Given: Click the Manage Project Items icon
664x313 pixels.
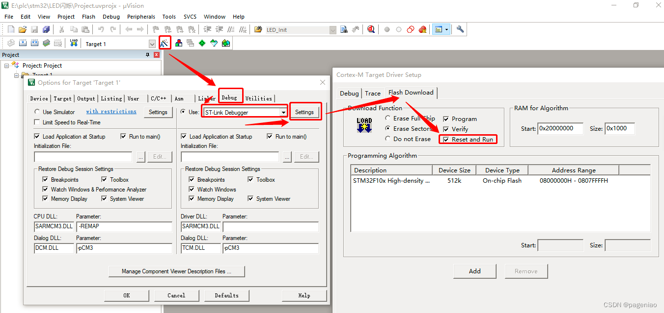Looking at the screenshot, I should [179, 43].
